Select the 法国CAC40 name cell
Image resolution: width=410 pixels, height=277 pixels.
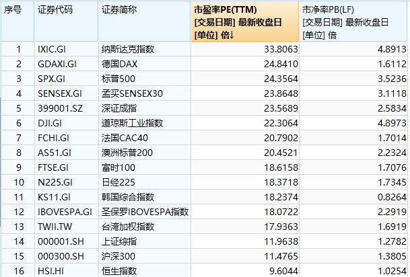[144, 138]
